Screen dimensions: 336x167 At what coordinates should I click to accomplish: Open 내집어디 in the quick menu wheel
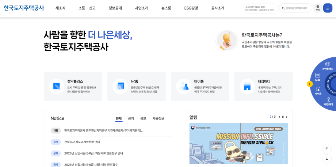click(328, 102)
